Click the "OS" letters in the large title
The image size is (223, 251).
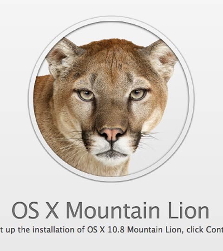[25, 210]
